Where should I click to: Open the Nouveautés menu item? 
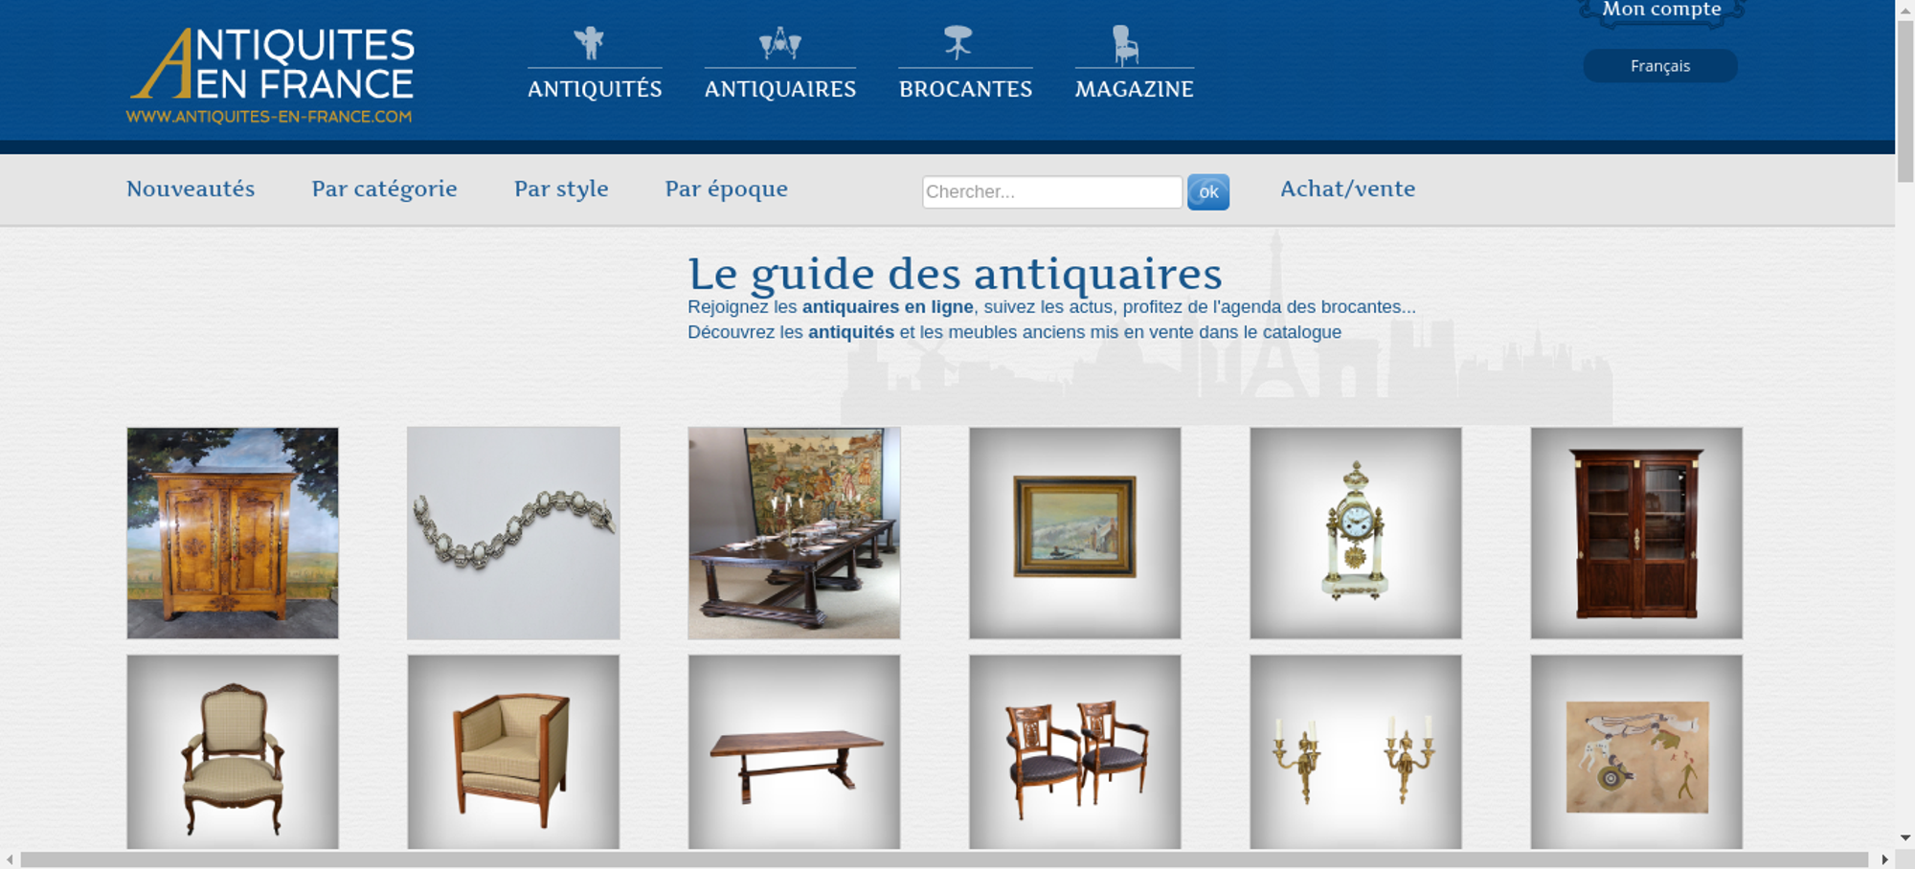click(191, 189)
